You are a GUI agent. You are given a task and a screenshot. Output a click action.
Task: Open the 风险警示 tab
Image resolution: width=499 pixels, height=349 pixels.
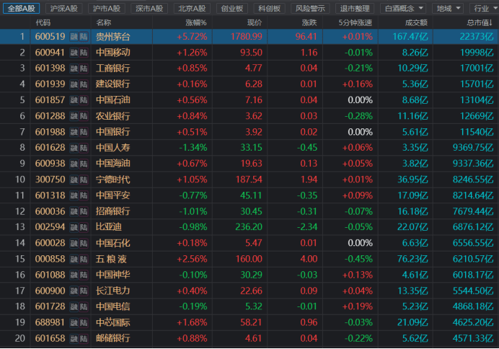(x=310, y=8)
